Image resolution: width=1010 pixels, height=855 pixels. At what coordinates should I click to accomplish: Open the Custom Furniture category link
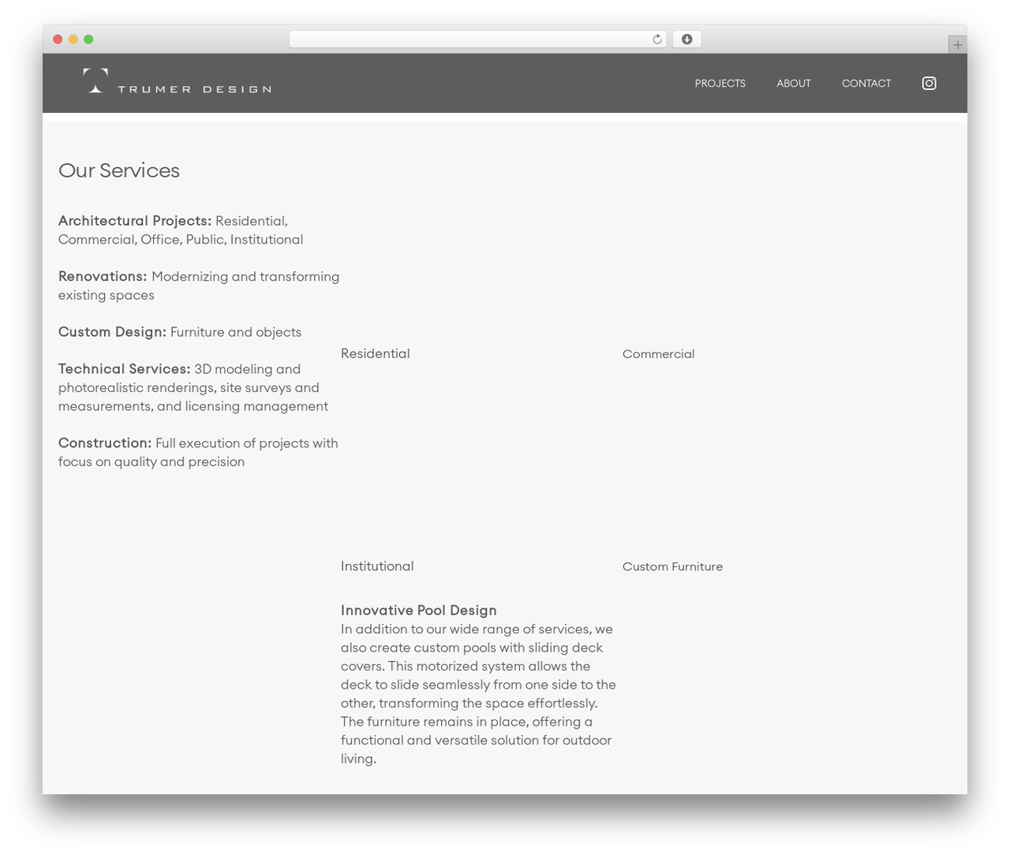point(672,566)
